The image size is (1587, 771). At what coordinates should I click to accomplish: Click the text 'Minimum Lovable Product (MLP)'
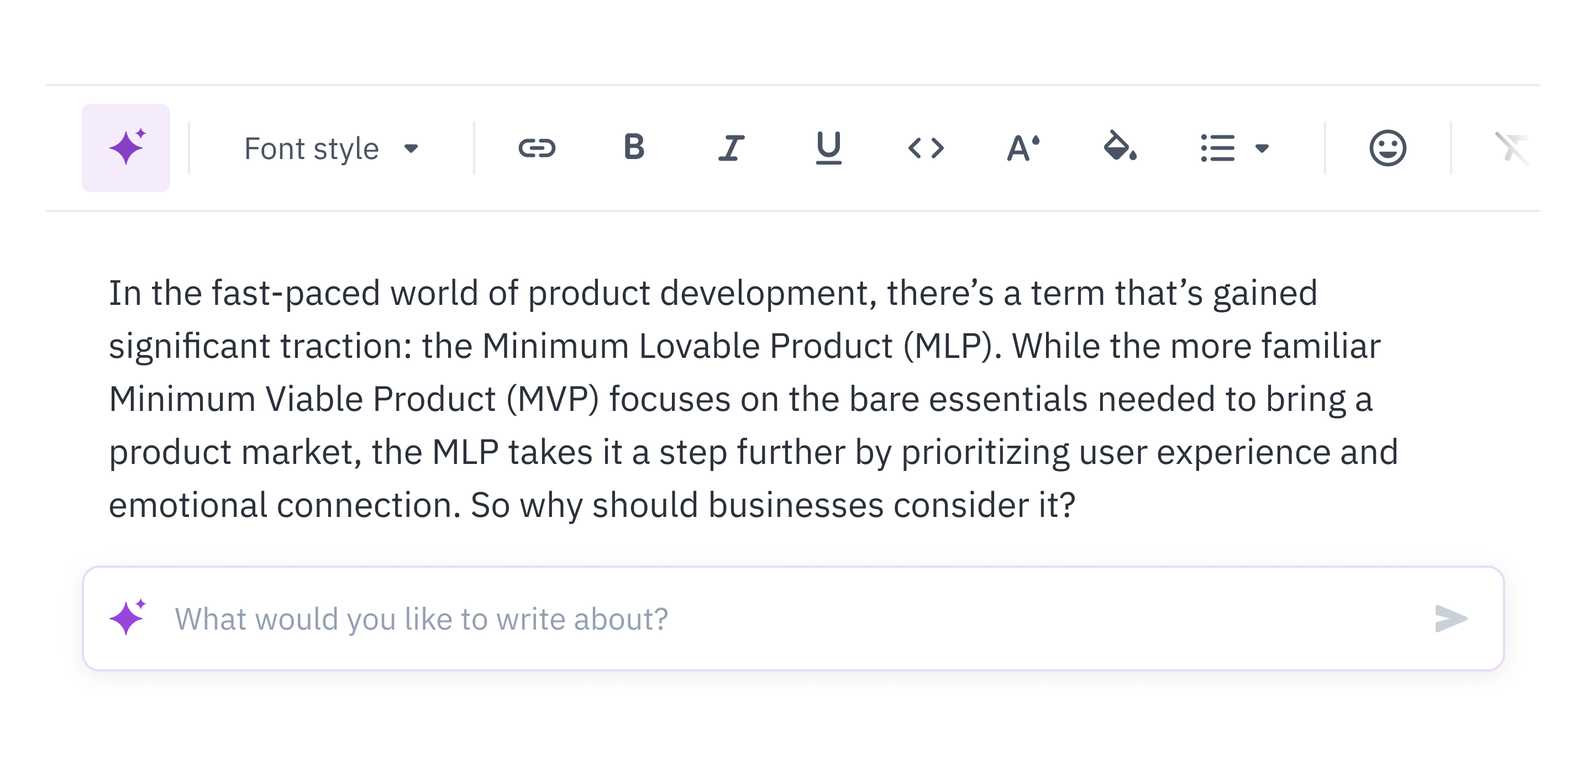click(738, 346)
